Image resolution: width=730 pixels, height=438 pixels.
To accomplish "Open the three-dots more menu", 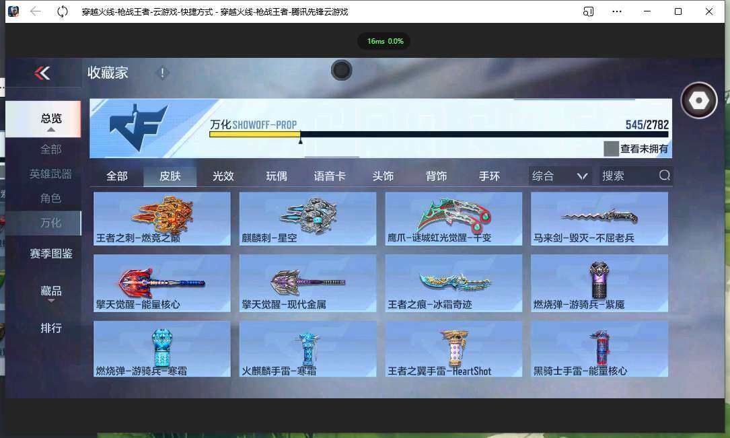I will point(617,11).
